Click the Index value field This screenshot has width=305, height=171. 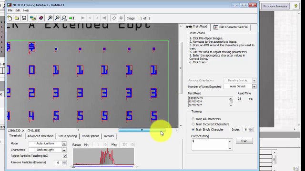(x=246, y=130)
